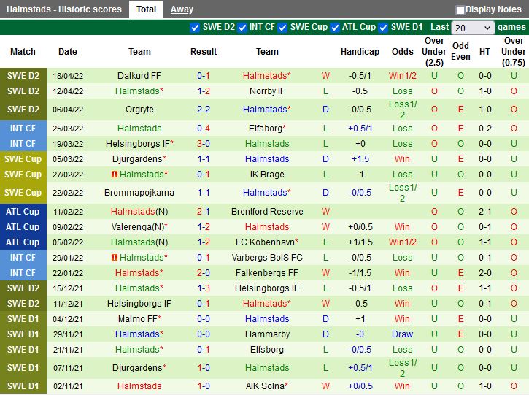Click the -1 handicap on IK Brage row
This screenshot has height=395, width=529.
(360, 175)
